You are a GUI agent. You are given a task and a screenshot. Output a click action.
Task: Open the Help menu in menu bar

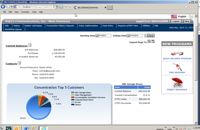[41, 12]
